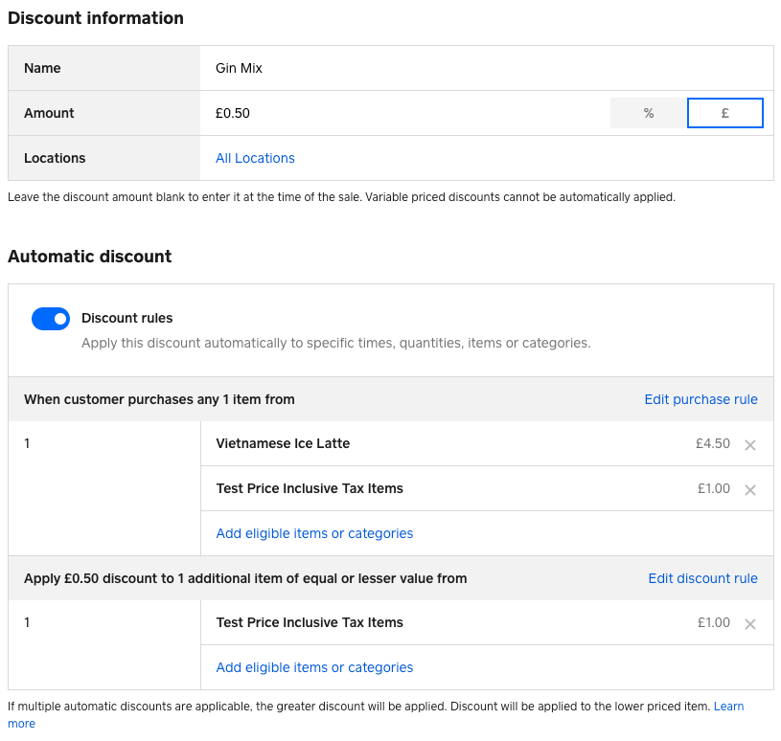Click the Discount rules label text
This screenshot has height=741, width=781.
coord(127,318)
